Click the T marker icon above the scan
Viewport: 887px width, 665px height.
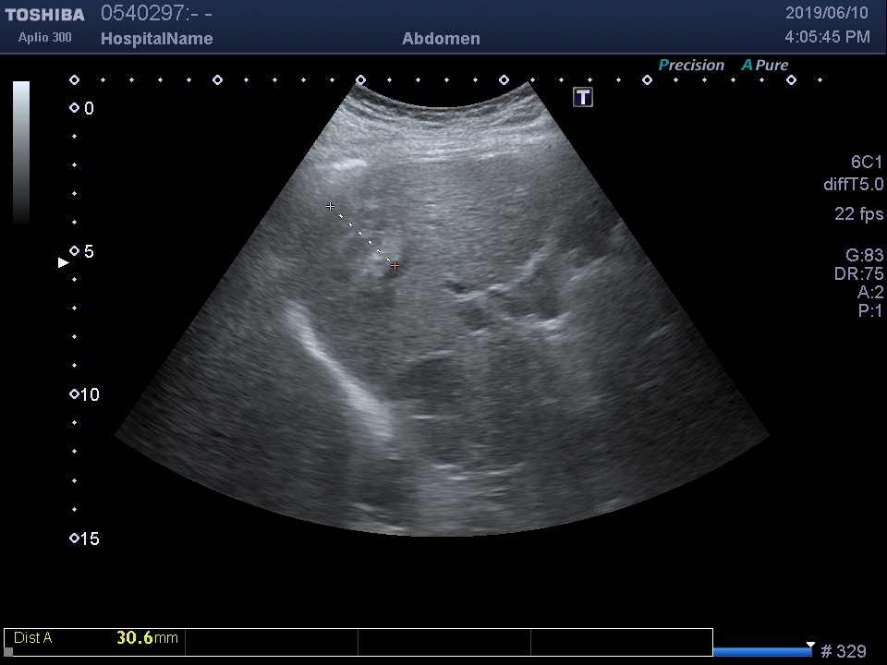(x=583, y=97)
